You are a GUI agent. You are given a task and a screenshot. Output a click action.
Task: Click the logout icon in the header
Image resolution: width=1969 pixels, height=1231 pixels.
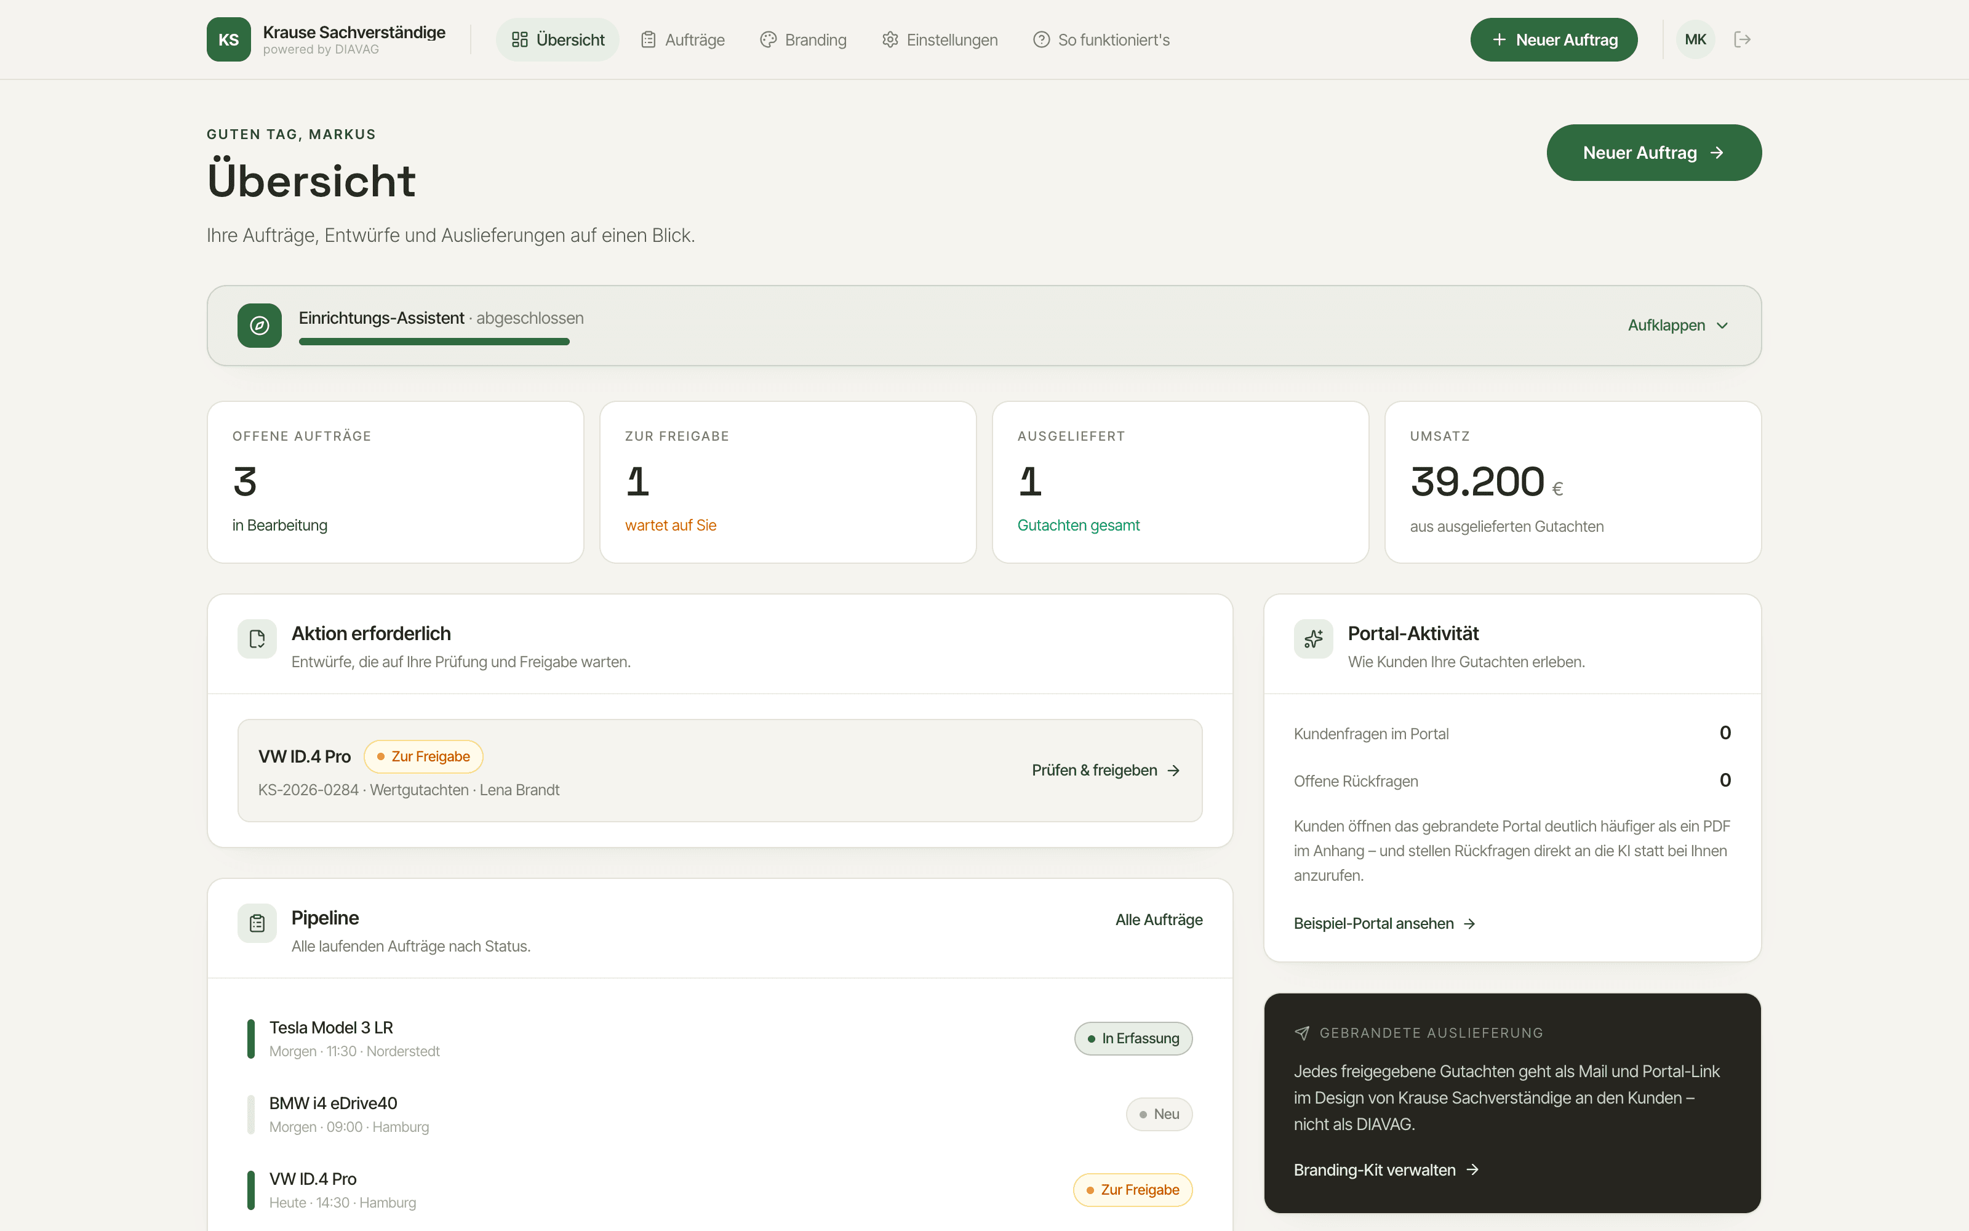(x=1742, y=40)
